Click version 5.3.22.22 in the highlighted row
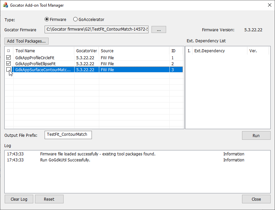Screen dimensions: 275x210 [85, 70]
